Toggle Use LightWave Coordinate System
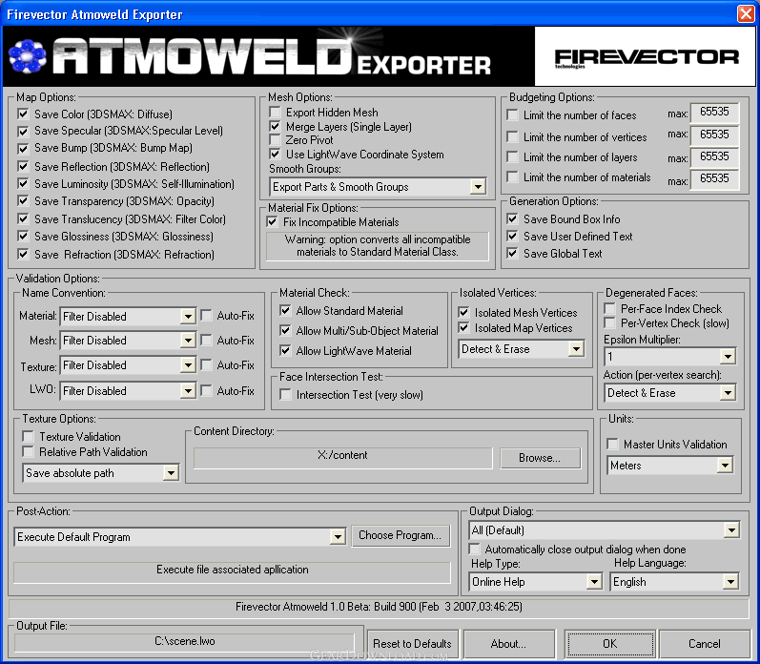 [275, 155]
